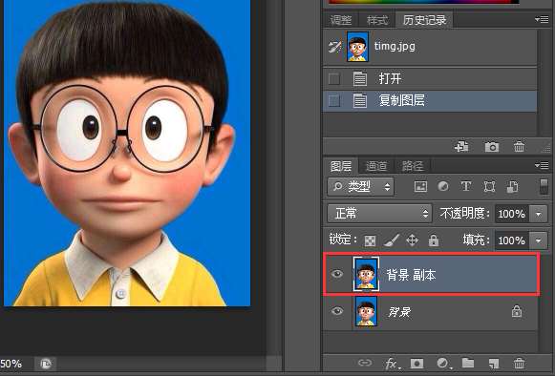Open the 填充 slider dropdown arrow
555x376 pixels.
[x=539, y=240]
